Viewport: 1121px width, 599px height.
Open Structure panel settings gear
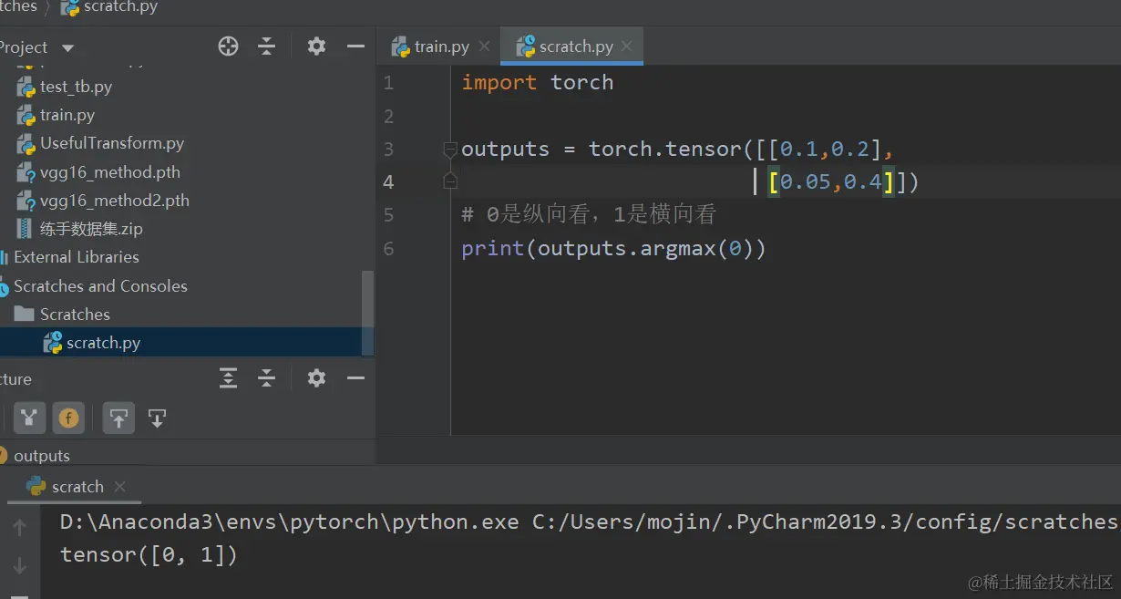tap(316, 378)
